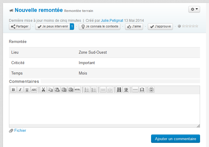The width and height of the screenshot is (209, 147).
Task: Cut the selected text with scissors icon
Action: coord(43,89)
